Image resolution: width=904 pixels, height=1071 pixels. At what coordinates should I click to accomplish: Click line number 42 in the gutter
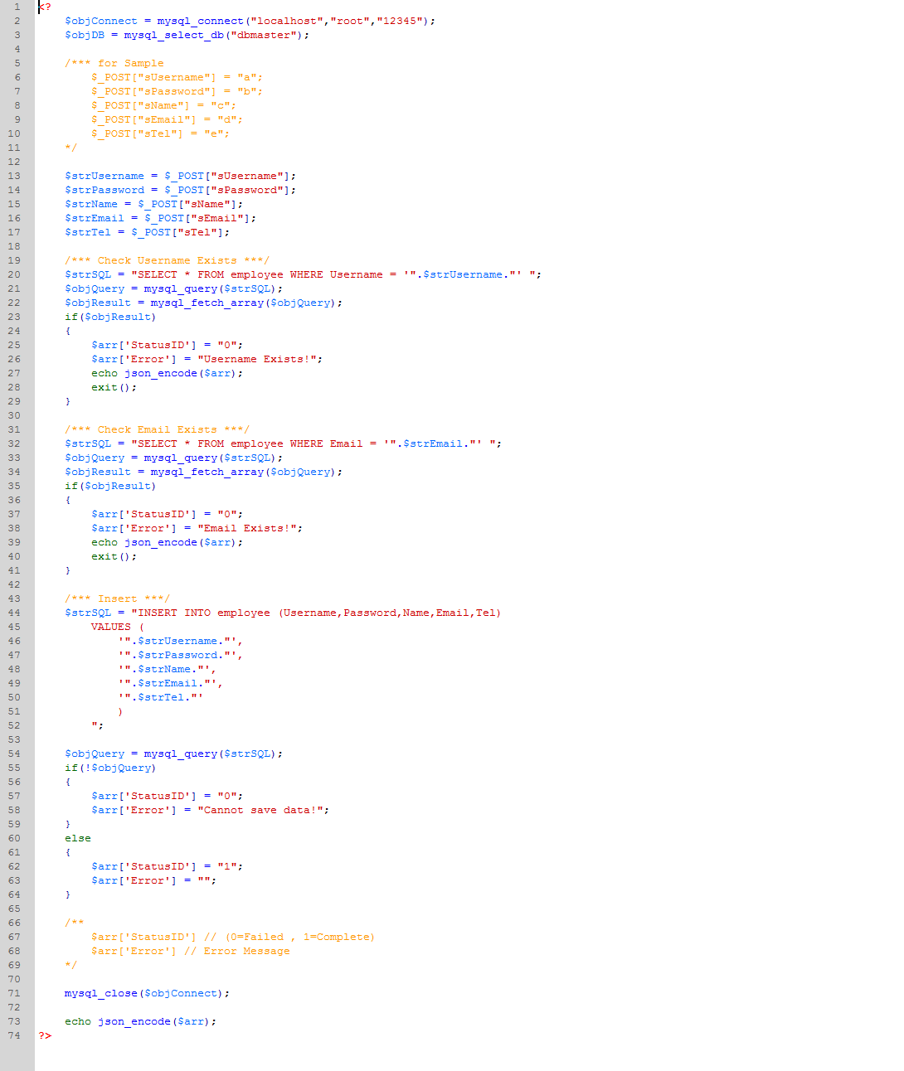14,584
